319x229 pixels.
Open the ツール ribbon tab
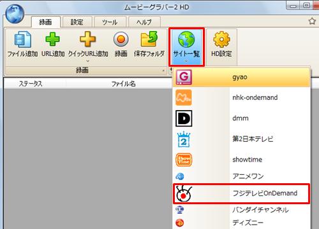(110, 22)
